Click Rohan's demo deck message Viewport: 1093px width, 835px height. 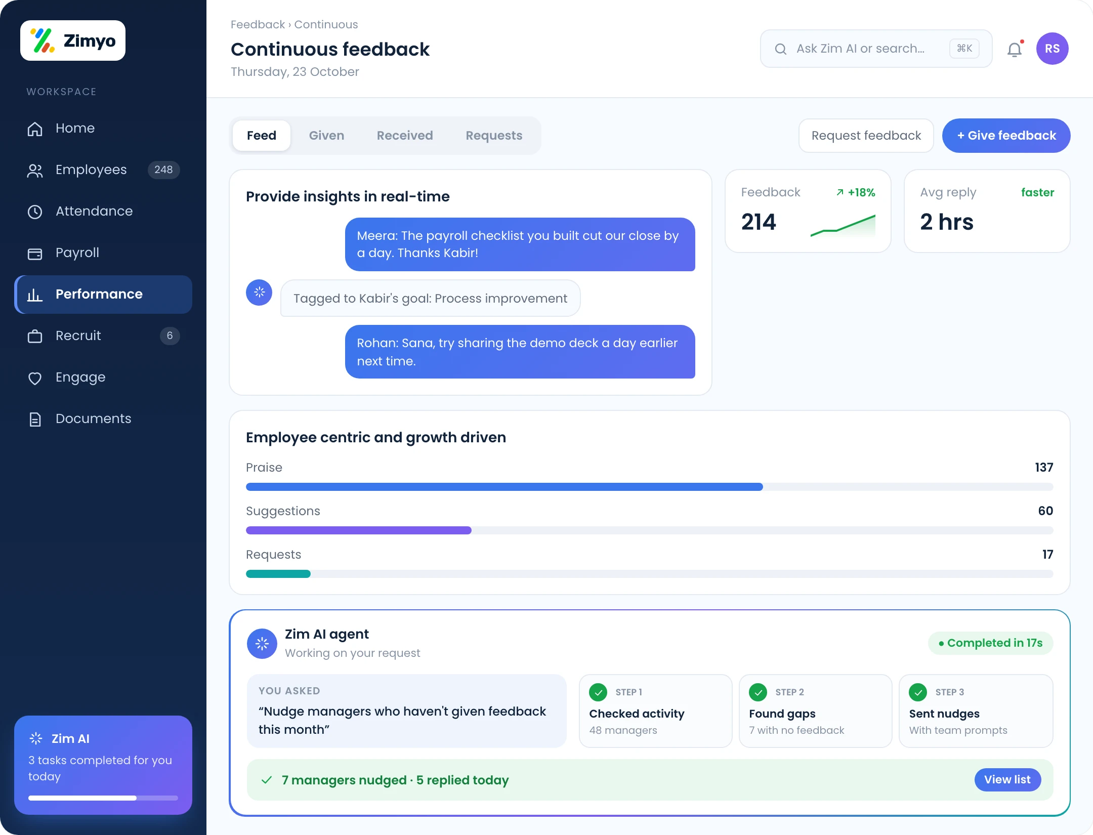[x=520, y=352]
